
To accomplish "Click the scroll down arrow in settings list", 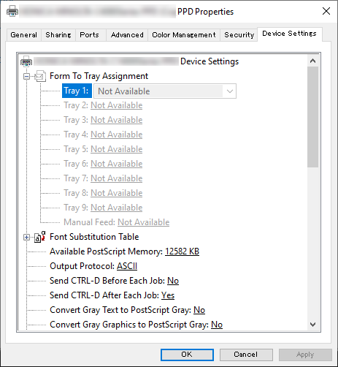I will pos(313,325).
